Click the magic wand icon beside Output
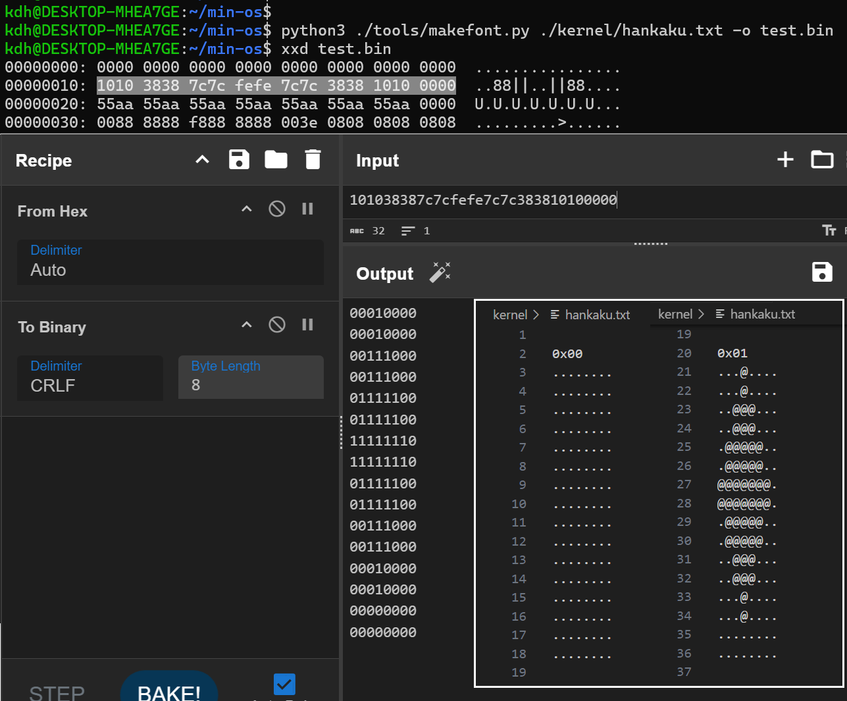 (x=440, y=273)
